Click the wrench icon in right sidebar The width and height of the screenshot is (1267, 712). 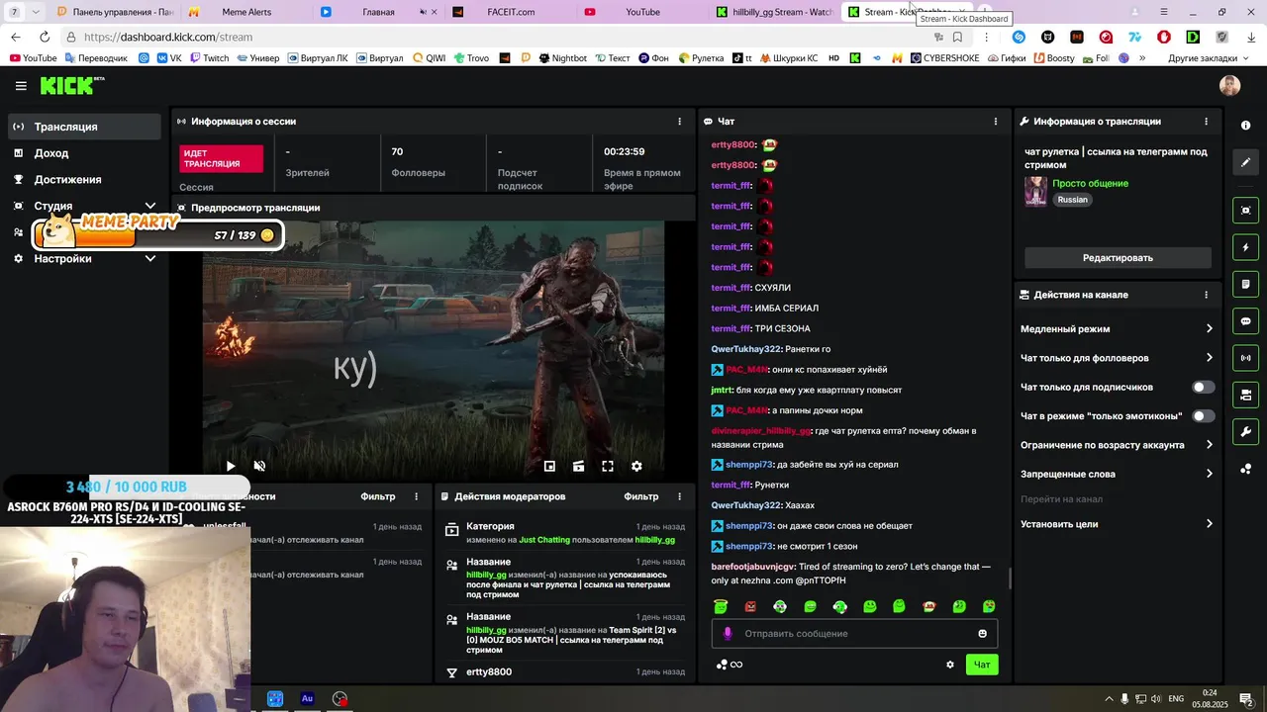tap(1246, 432)
